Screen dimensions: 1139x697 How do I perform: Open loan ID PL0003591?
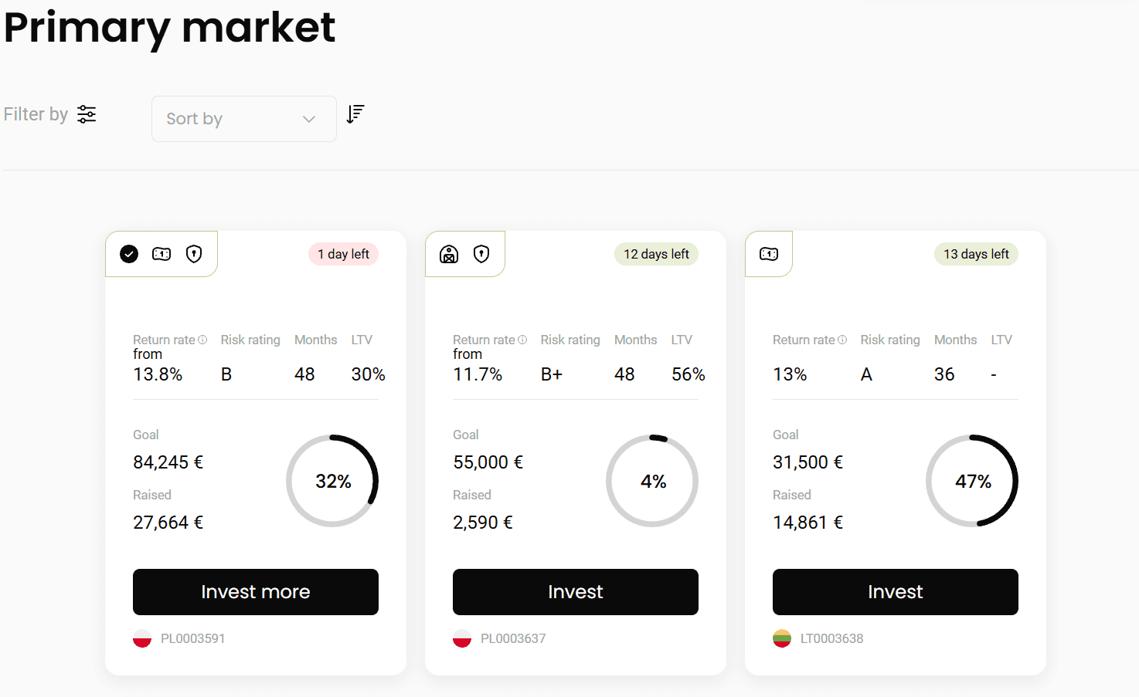pyautogui.click(x=192, y=638)
